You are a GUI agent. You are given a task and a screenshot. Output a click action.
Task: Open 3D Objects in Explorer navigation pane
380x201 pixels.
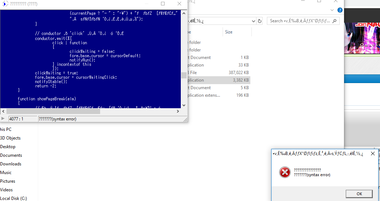(10, 138)
